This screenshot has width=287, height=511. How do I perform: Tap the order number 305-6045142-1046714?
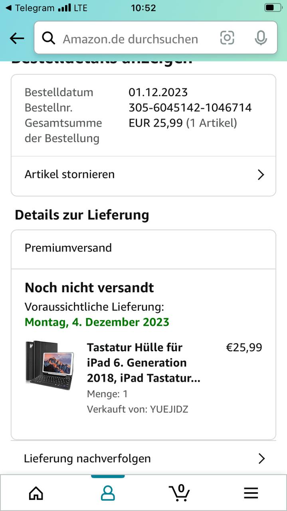[x=190, y=108]
